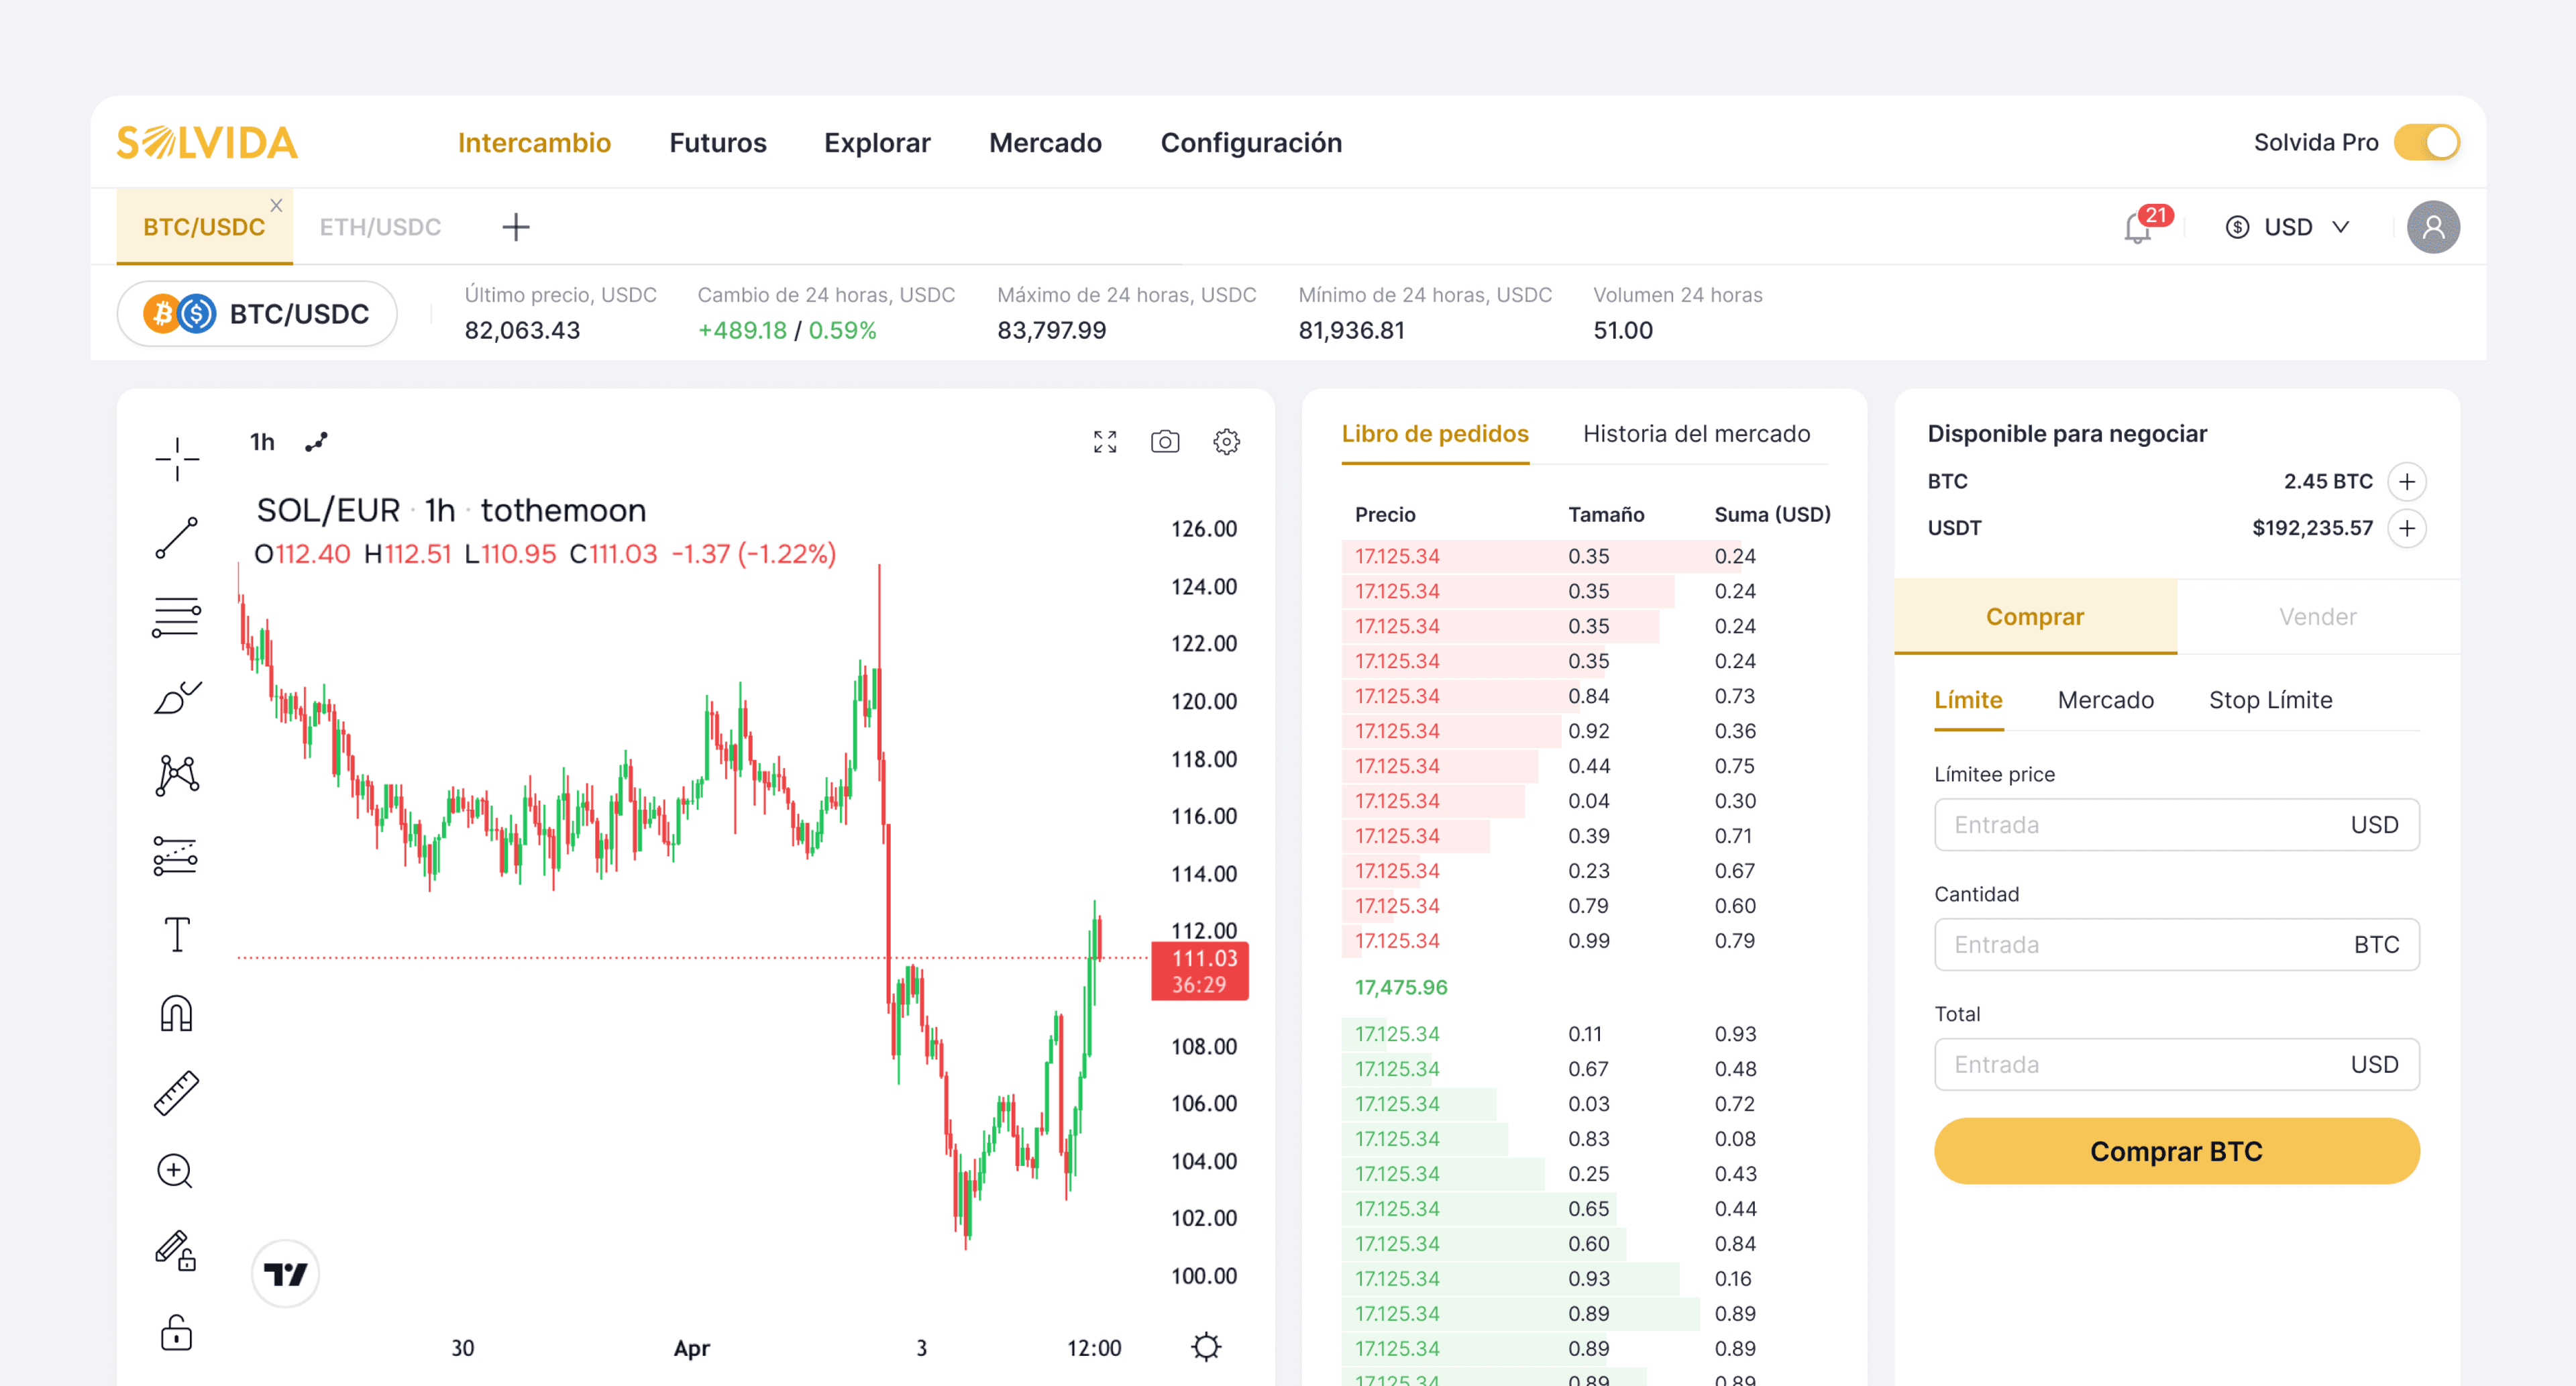Take a chart screenshot with the camera icon
The height and width of the screenshot is (1386, 2576).
(x=1164, y=441)
